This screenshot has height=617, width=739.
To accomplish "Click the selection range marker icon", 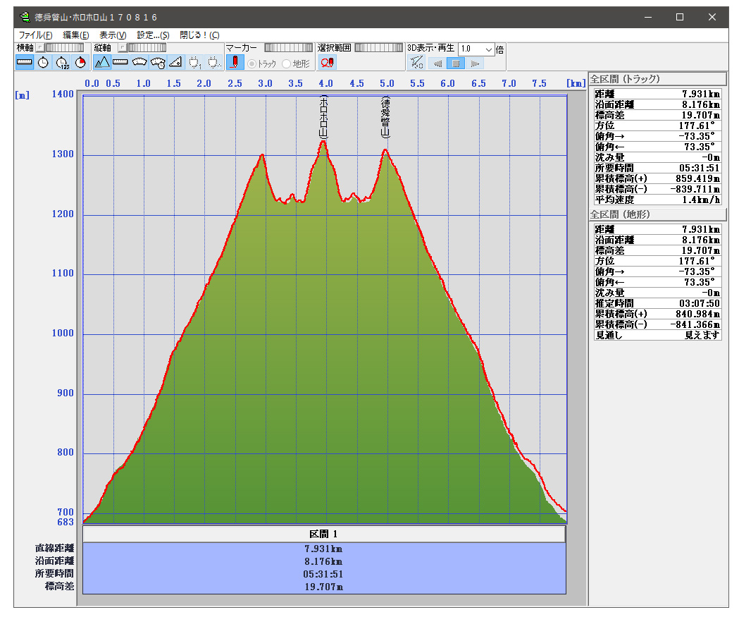I will pyautogui.click(x=327, y=62).
